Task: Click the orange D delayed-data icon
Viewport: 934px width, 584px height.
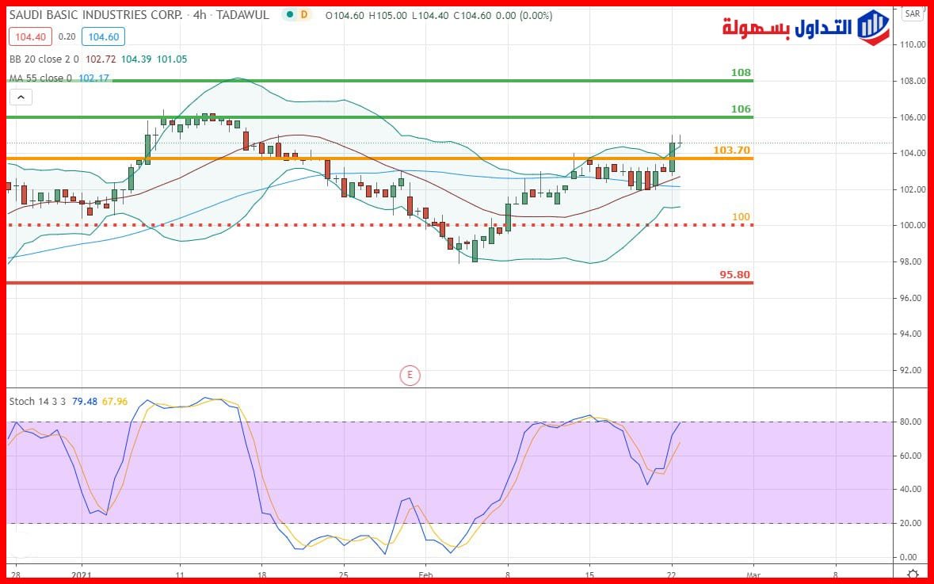Action: [304, 15]
